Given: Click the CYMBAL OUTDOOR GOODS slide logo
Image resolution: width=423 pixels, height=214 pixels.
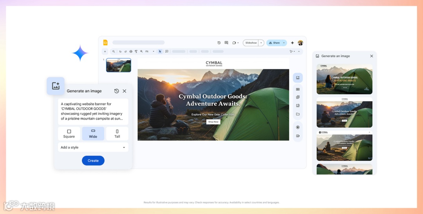Looking at the screenshot, I should pos(214,64).
